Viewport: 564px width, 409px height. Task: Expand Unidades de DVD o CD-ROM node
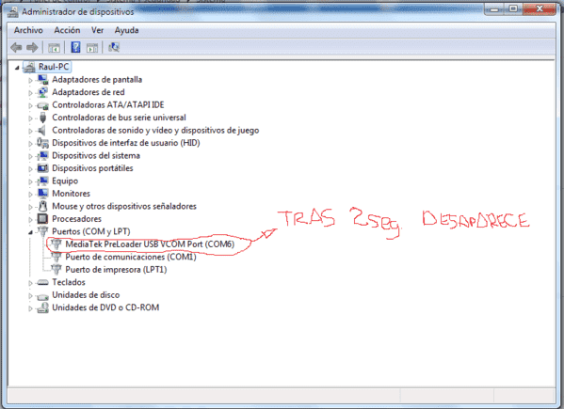(x=30, y=308)
